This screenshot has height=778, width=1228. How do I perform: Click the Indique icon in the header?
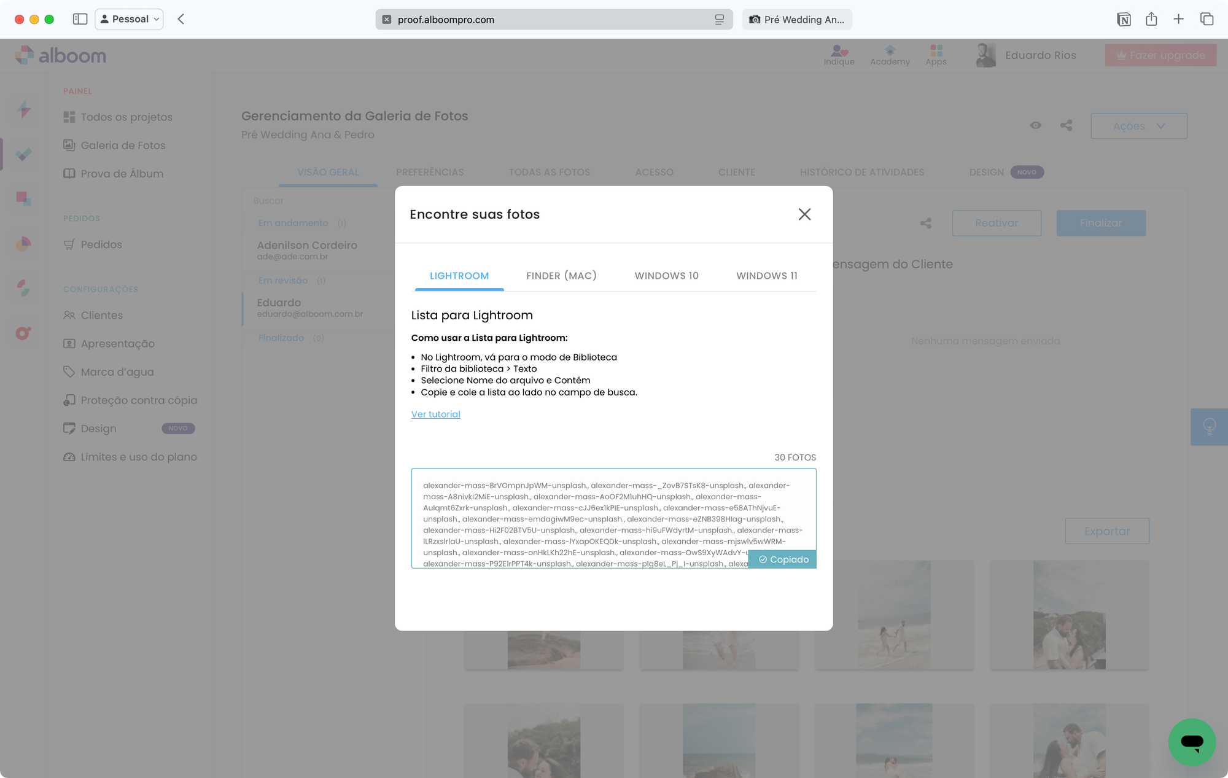tap(839, 55)
